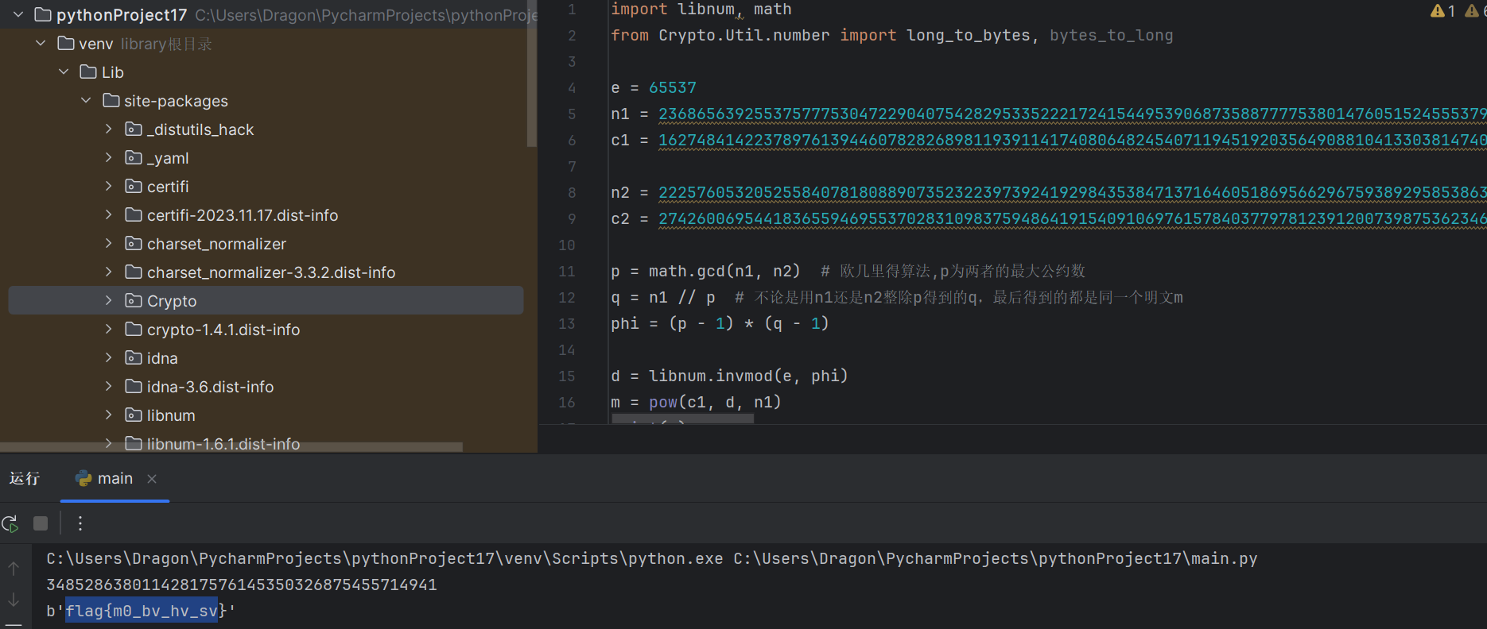Viewport: 1487px width, 629px height.
Task: Click the venv folder icon
Action: pos(66,44)
